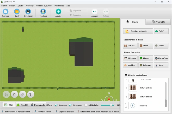Enable the Grille checkbox
This screenshot has width=172, height=114.
point(86,105)
